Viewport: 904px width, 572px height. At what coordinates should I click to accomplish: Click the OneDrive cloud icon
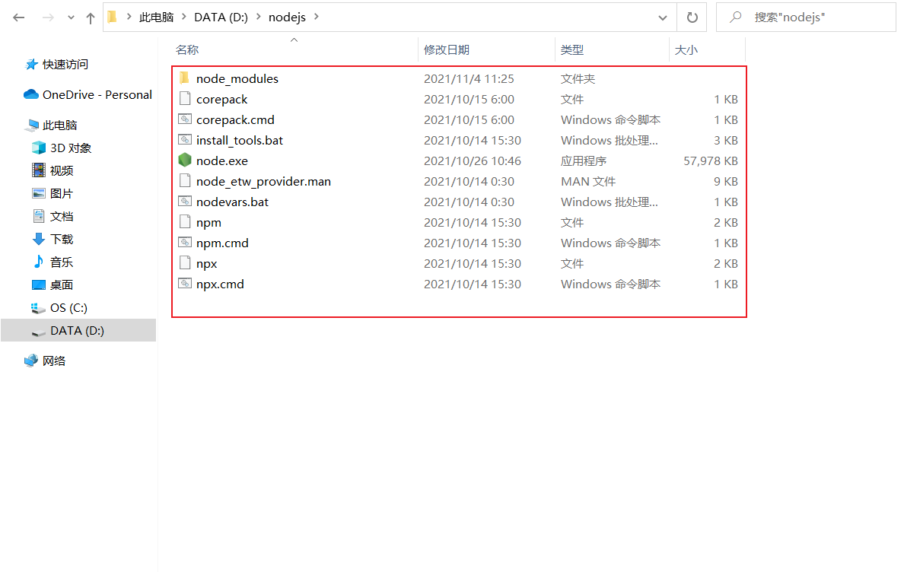point(30,94)
